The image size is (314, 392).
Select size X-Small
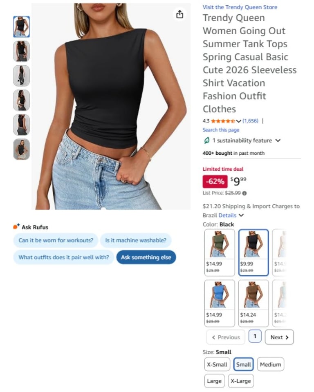click(217, 364)
